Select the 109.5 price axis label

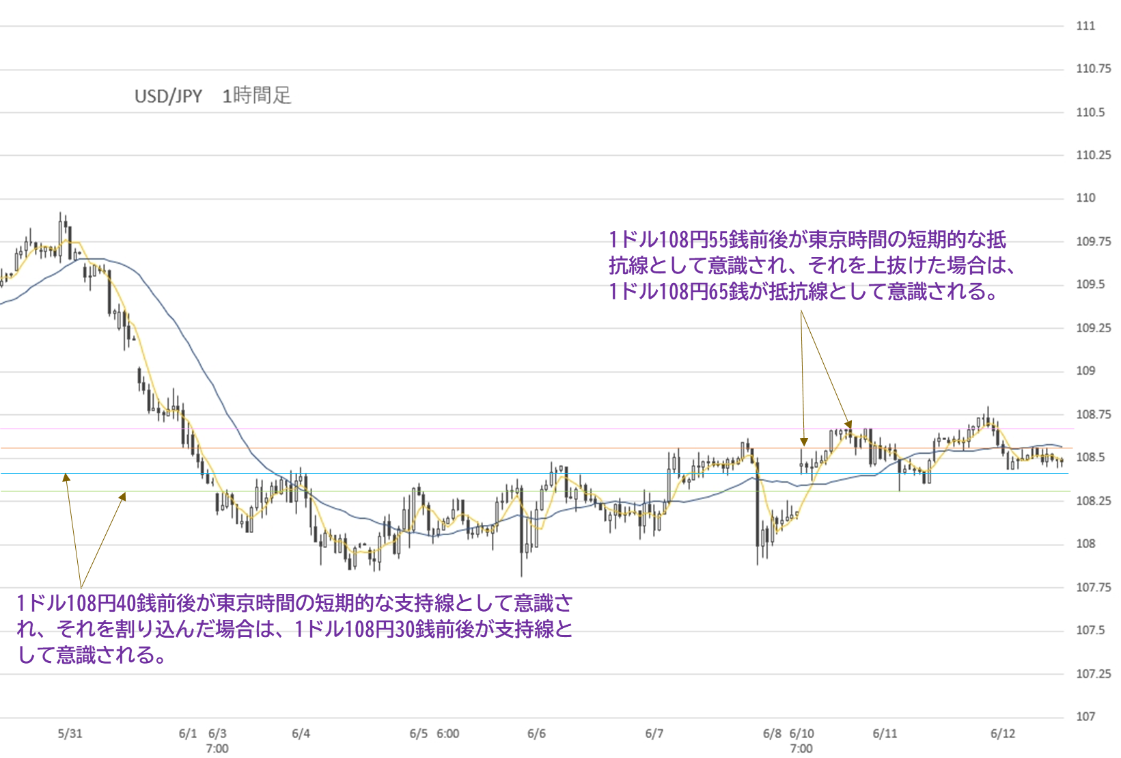pos(1090,284)
